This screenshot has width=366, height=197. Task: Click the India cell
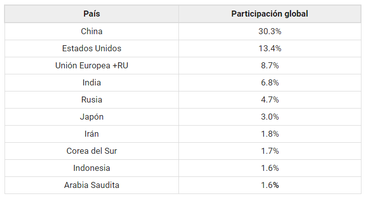(91, 82)
